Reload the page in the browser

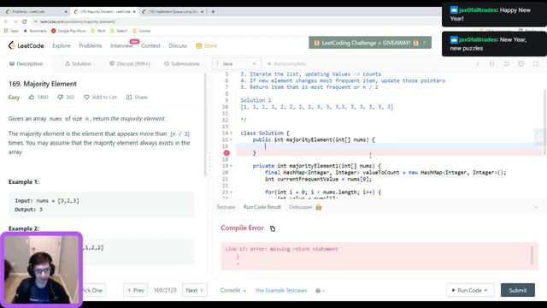point(25,21)
